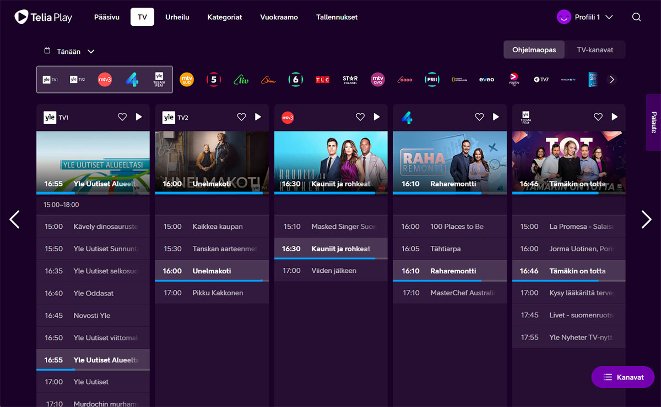661x407 pixels.
Task: Go to the Urheilu menu
Action: 177,17
